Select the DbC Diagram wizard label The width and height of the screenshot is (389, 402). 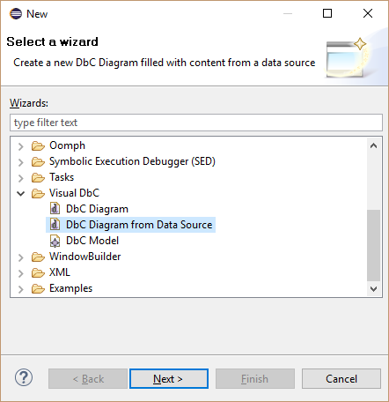click(97, 209)
